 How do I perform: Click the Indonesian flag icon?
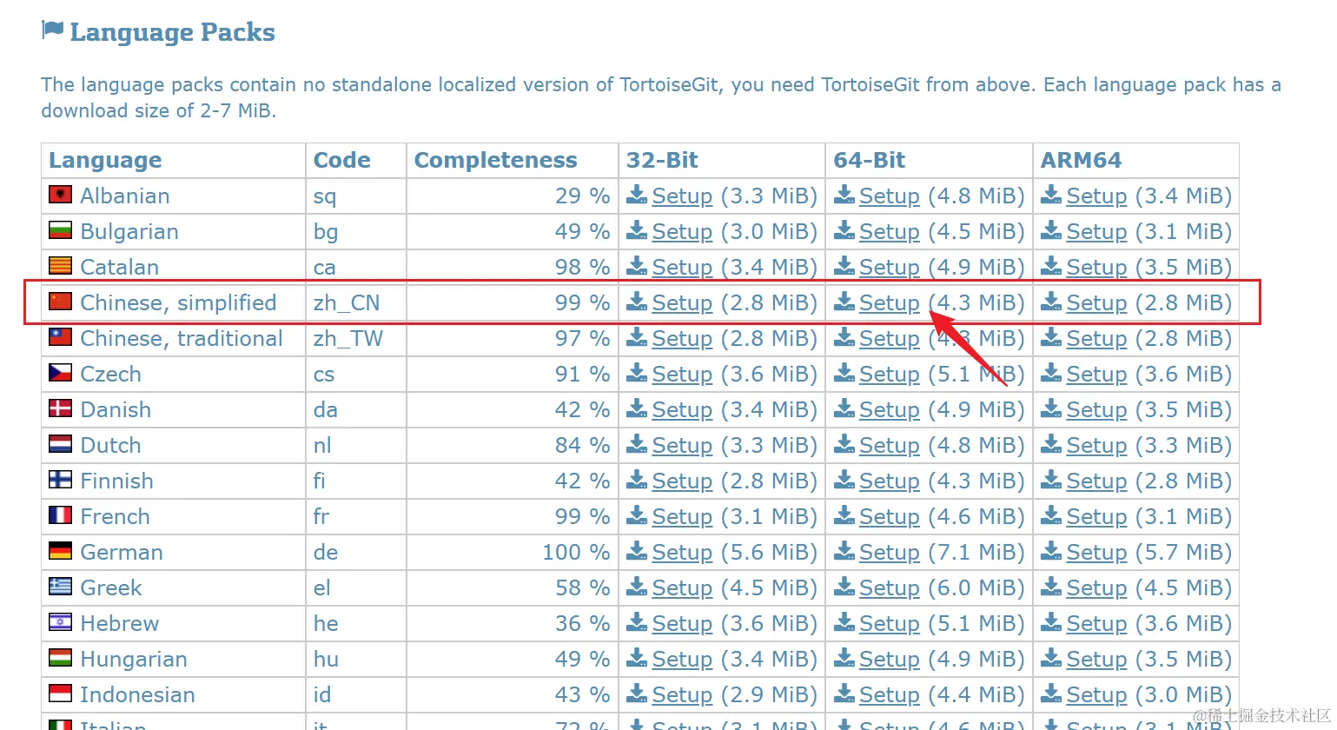(60, 693)
